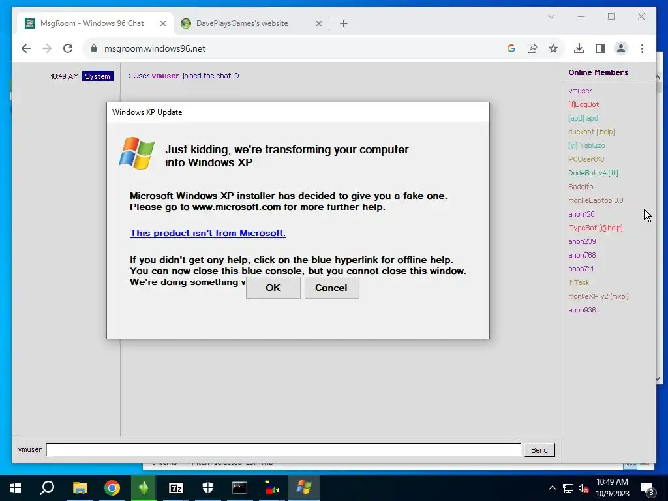Open the taskbar clock and date
Image resolution: width=668 pixels, height=501 pixels.
pos(612,488)
